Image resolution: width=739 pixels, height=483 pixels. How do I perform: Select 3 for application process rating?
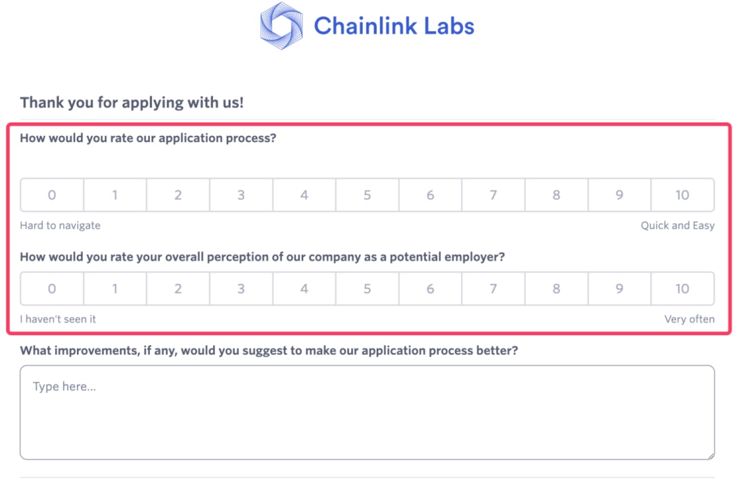[x=241, y=195]
